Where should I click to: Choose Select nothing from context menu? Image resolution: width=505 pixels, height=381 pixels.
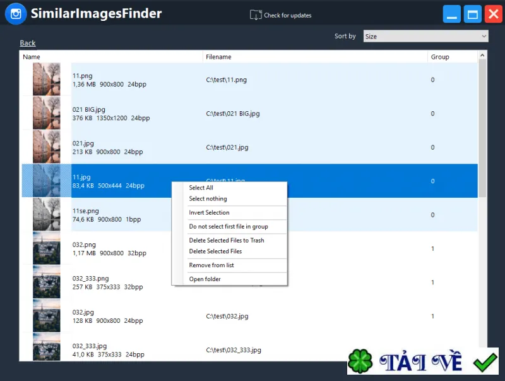208,199
